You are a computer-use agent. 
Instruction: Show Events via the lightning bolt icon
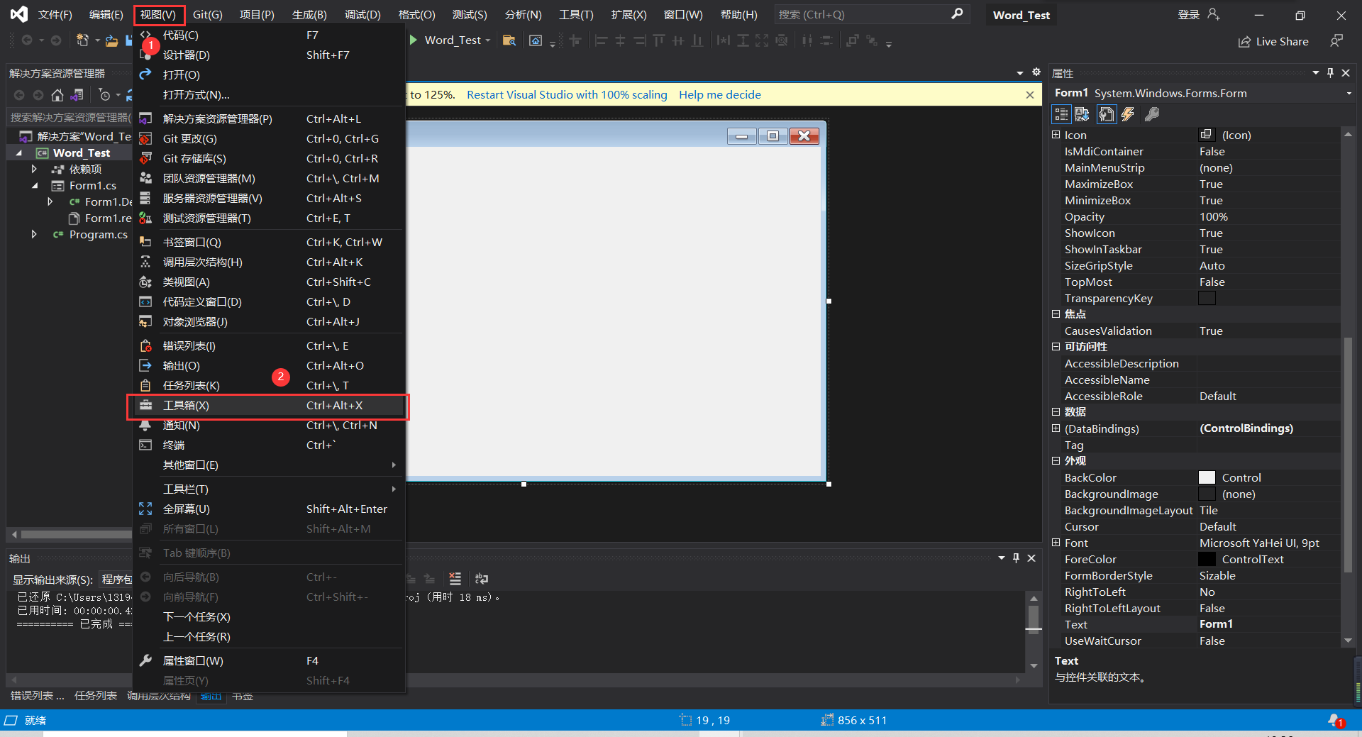click(1128, 114)
